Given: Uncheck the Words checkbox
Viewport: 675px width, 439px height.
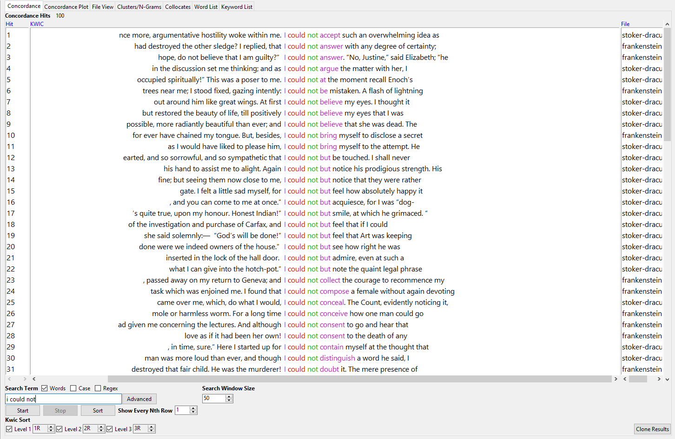Looking at the screenshot, I should [x=45, y=388].
